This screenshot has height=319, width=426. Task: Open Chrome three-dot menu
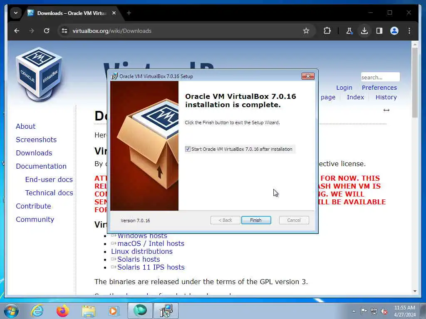tap(409, 31)
